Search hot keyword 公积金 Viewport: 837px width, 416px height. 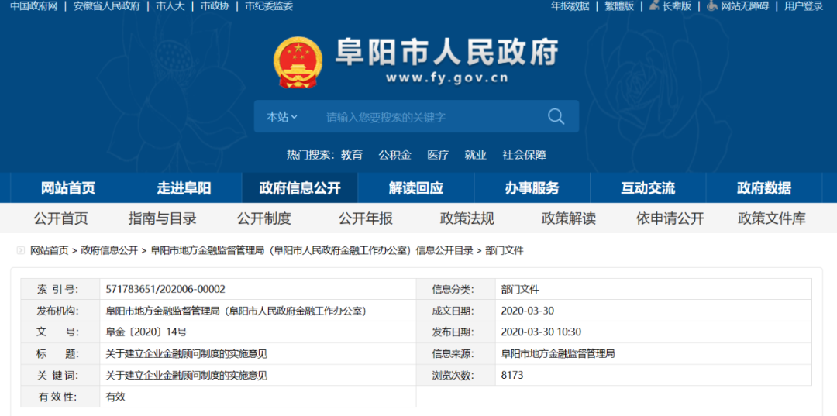click(x=395, y=155)
